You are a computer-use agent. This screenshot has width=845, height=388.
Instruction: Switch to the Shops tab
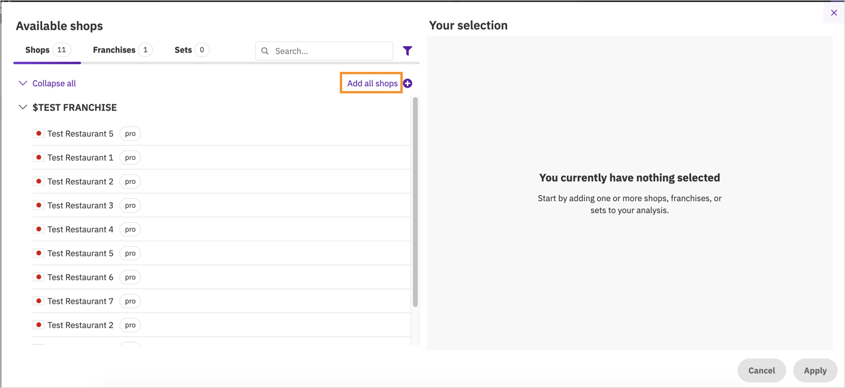[x=47, y=50]
